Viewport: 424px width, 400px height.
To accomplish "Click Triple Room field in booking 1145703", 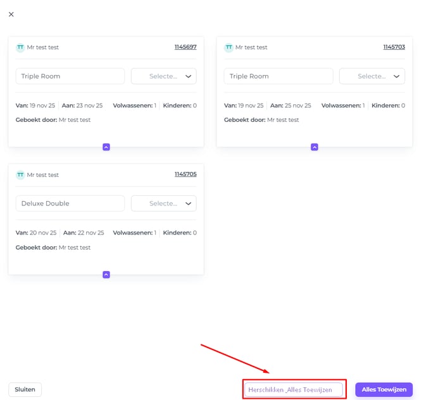I will (278, 76).
